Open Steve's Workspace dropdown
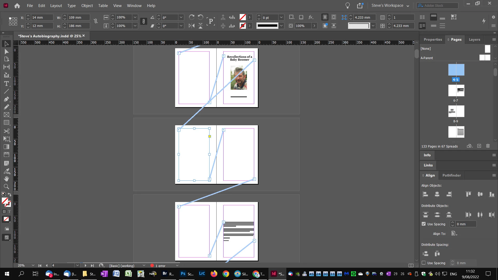The width and height of the screenshot is (498, 280). [x=390, y=5]
